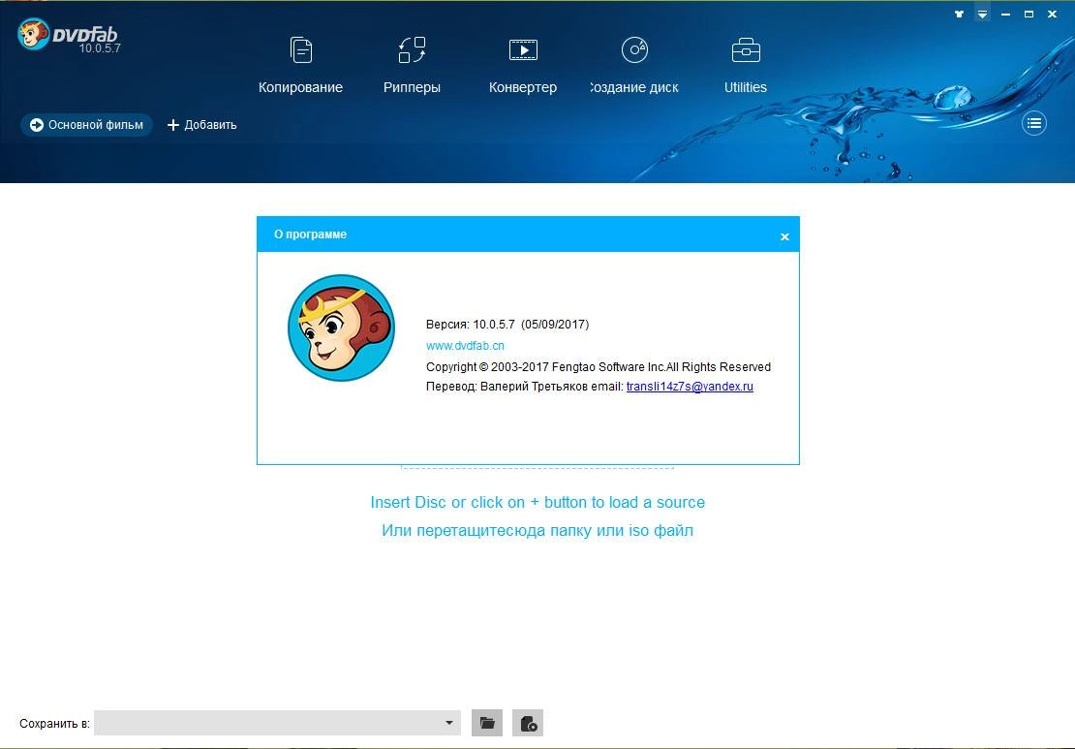
Task: Click the large monkey avatar in About dialog
Action: click(342, 328)
